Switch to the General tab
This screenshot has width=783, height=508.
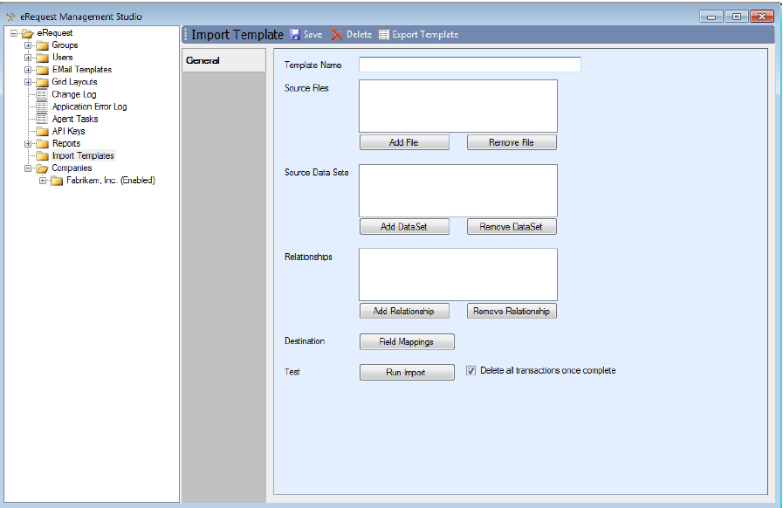click(x=203, y=61)
